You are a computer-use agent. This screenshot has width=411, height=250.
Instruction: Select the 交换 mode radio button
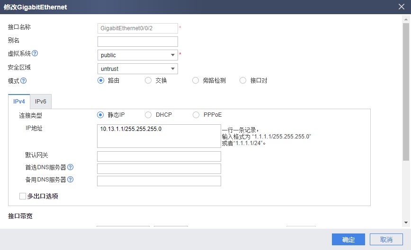(x=148, y=80)
